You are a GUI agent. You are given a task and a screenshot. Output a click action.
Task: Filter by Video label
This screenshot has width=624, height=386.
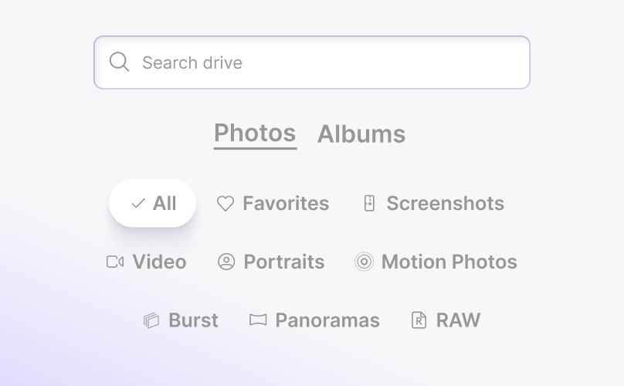159,262
